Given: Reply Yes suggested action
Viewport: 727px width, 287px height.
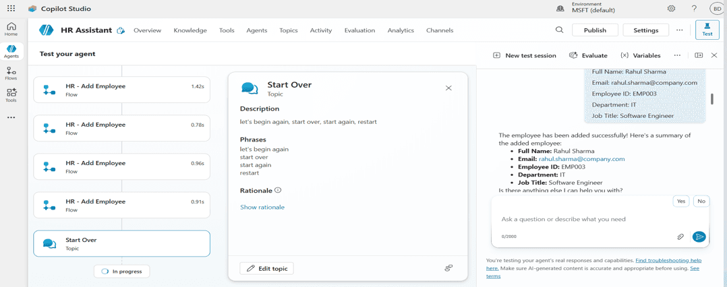Looking at the screenshot, I should pos(680,201).
